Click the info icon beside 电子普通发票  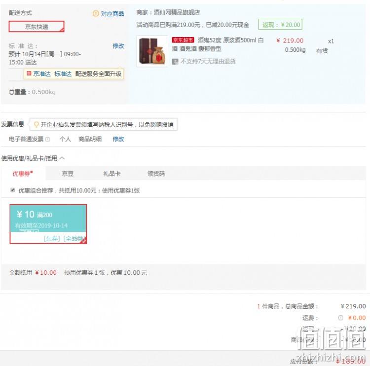48,139
